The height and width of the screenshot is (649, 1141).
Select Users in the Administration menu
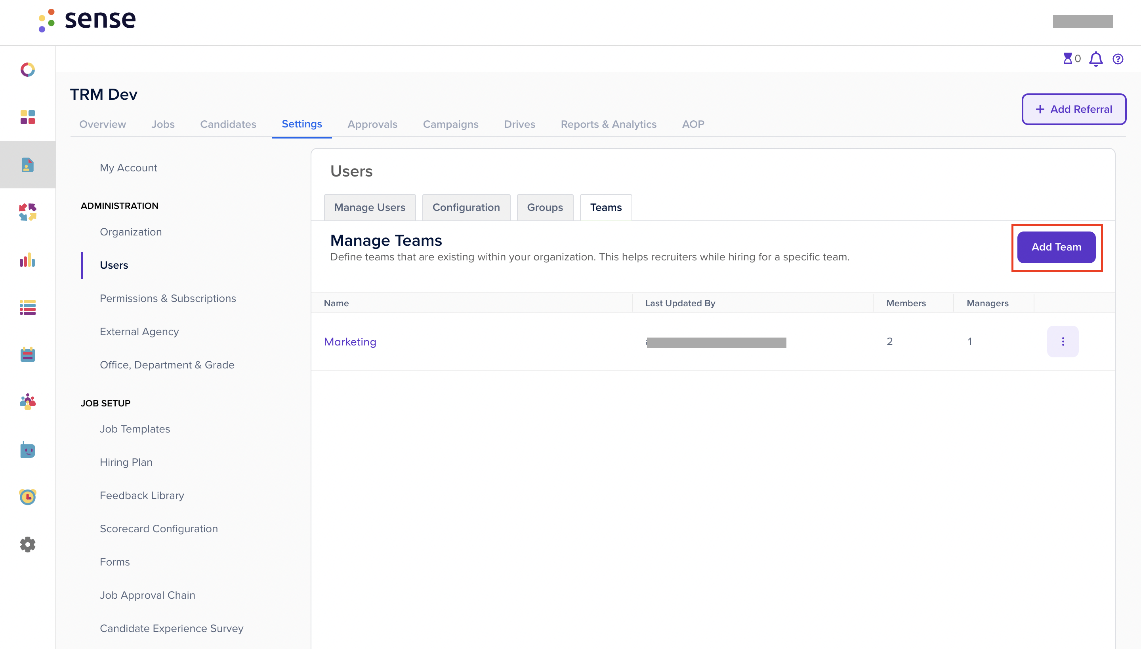pos(114,265)
